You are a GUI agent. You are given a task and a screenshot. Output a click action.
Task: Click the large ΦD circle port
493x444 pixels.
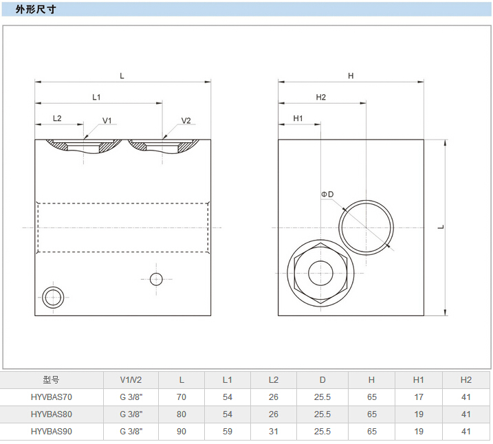[x=367, y=227]
